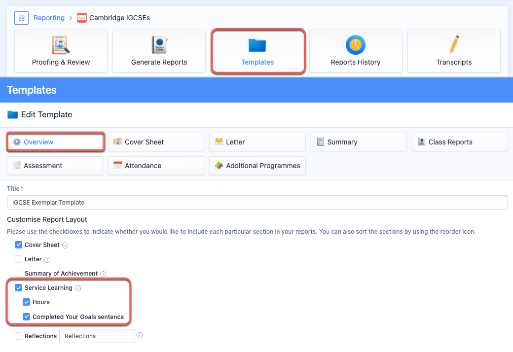Tick the Reflections checkbox
Viewport: 513px width, 352px height.
19,336
